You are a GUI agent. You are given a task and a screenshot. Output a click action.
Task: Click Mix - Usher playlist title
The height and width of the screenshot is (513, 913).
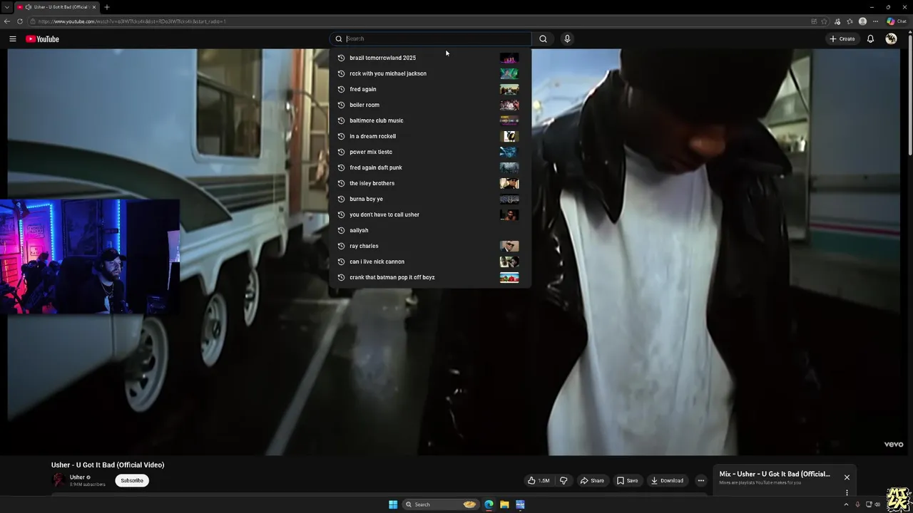tap(775, 474)
